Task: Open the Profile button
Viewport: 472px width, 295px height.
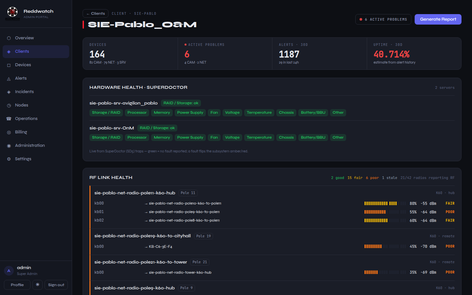Action: [x=17, y=285]
